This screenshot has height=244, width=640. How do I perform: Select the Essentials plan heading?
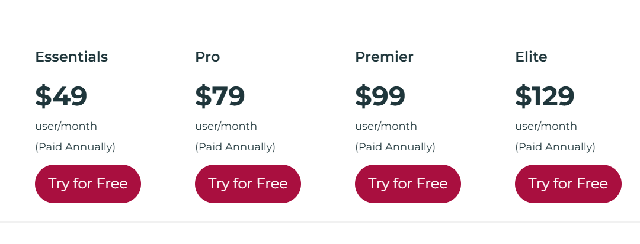pos(71,57)
